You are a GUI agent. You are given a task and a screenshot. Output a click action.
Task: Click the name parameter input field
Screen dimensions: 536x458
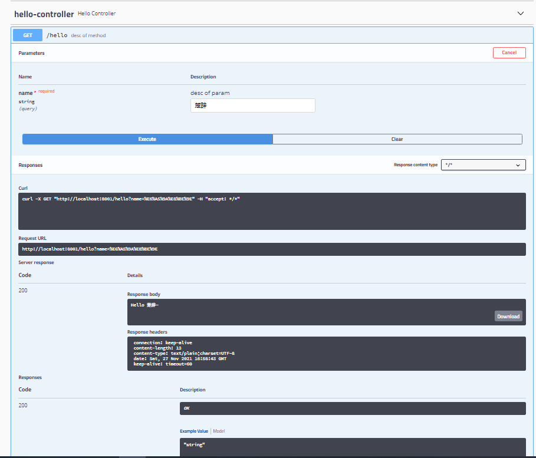point(252,105)
